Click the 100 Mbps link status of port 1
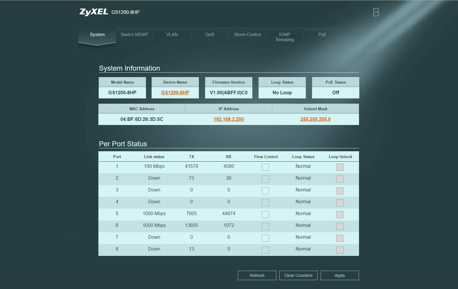The image size is (458, 289). coord(154,166)
